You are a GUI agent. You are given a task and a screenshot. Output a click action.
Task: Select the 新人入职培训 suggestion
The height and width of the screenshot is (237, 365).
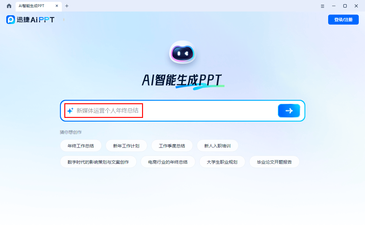tap(217, 146)
